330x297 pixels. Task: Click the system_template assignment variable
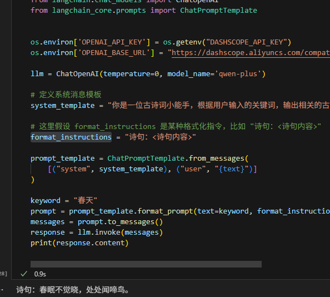tap(63, 105)
